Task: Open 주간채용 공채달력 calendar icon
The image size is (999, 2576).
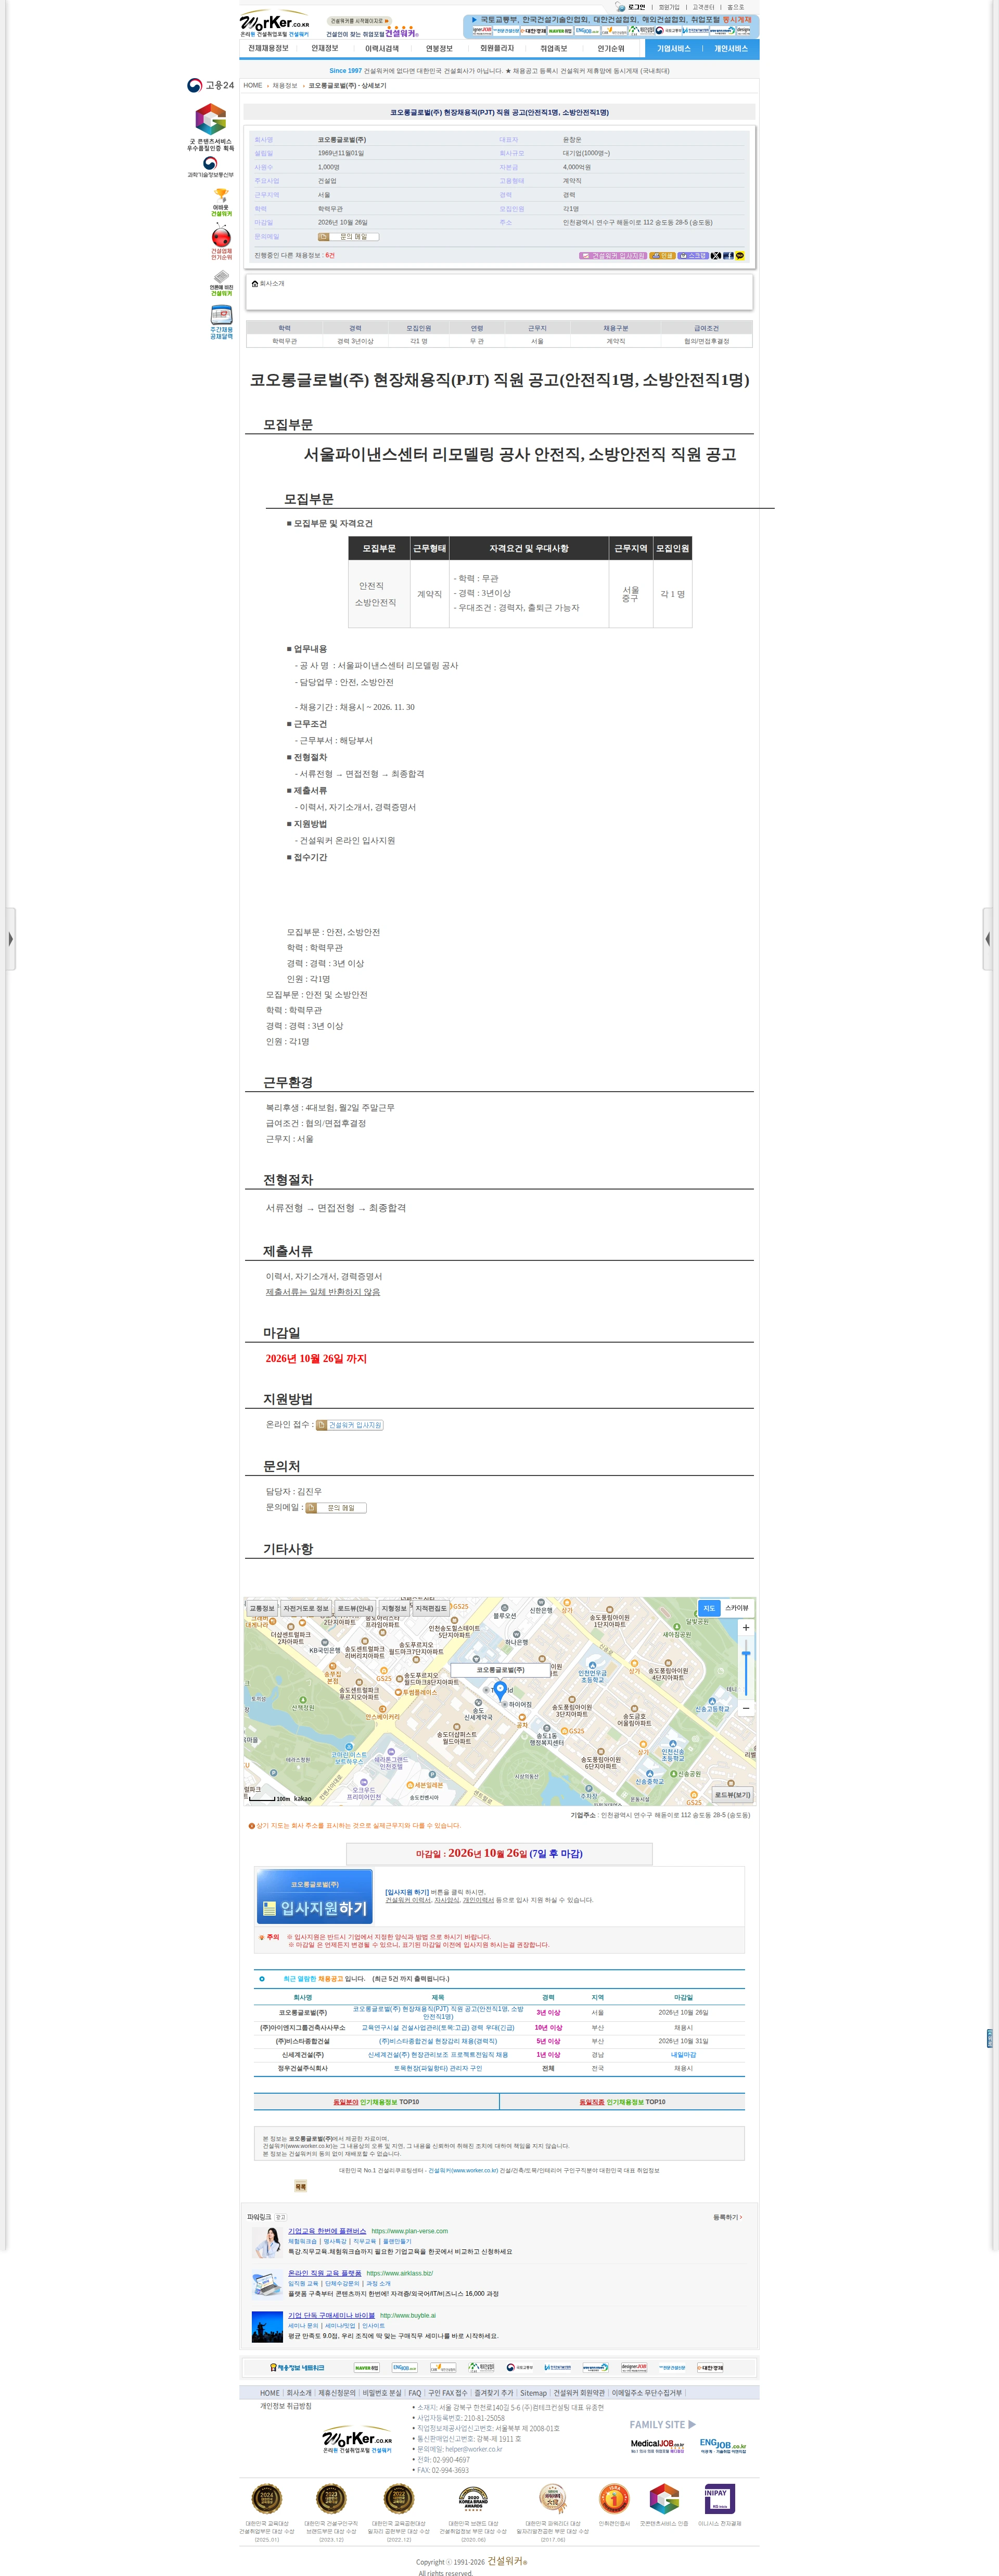Action: click(x=221, y=323)
